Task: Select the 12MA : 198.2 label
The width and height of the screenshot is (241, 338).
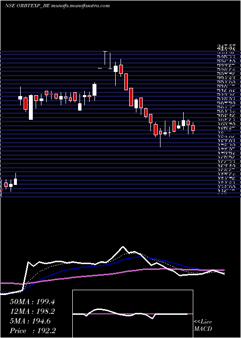Action: [x=32, y=311]
